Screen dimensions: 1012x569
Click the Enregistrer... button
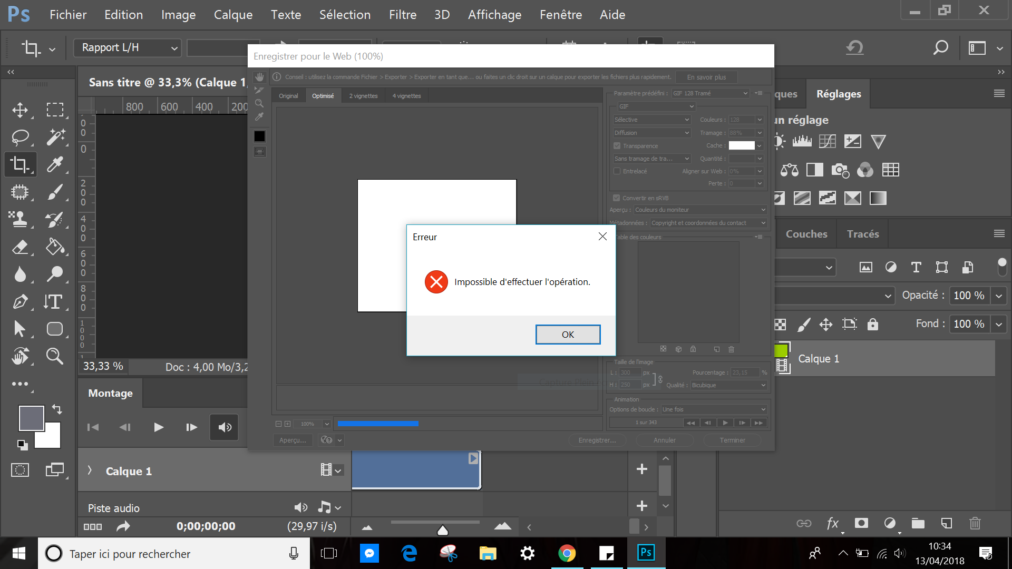(x=597, y=440)
